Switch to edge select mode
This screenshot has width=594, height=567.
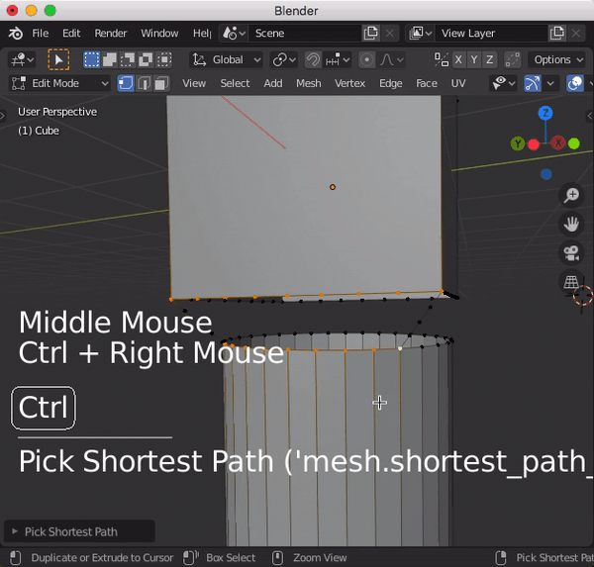tap(144, 83)
